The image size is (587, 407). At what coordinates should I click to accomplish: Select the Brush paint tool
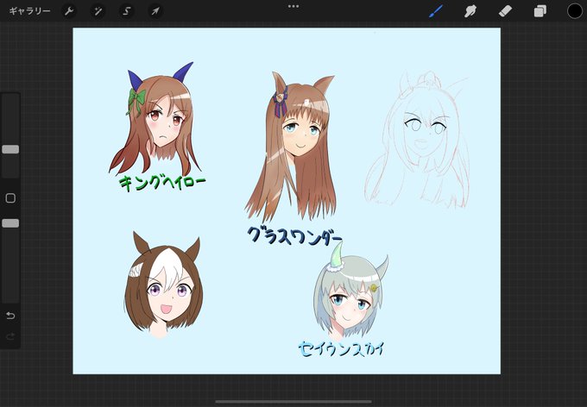point(435,11)
